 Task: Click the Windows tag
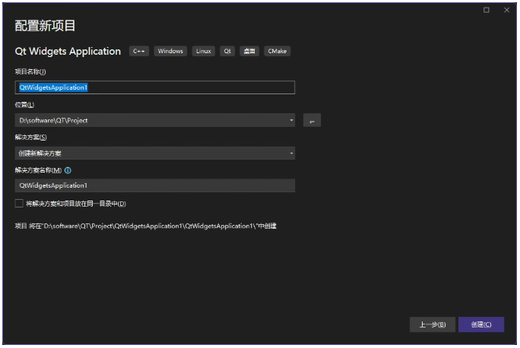pyautogui.click(x=170, y=51)
